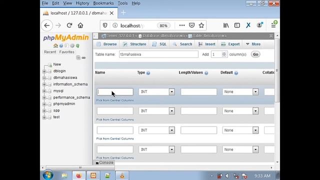Viewport: 320px width, 180px height.
Task: Open the Tools menu
Action: pyautogui.click(x=122, y=3)
